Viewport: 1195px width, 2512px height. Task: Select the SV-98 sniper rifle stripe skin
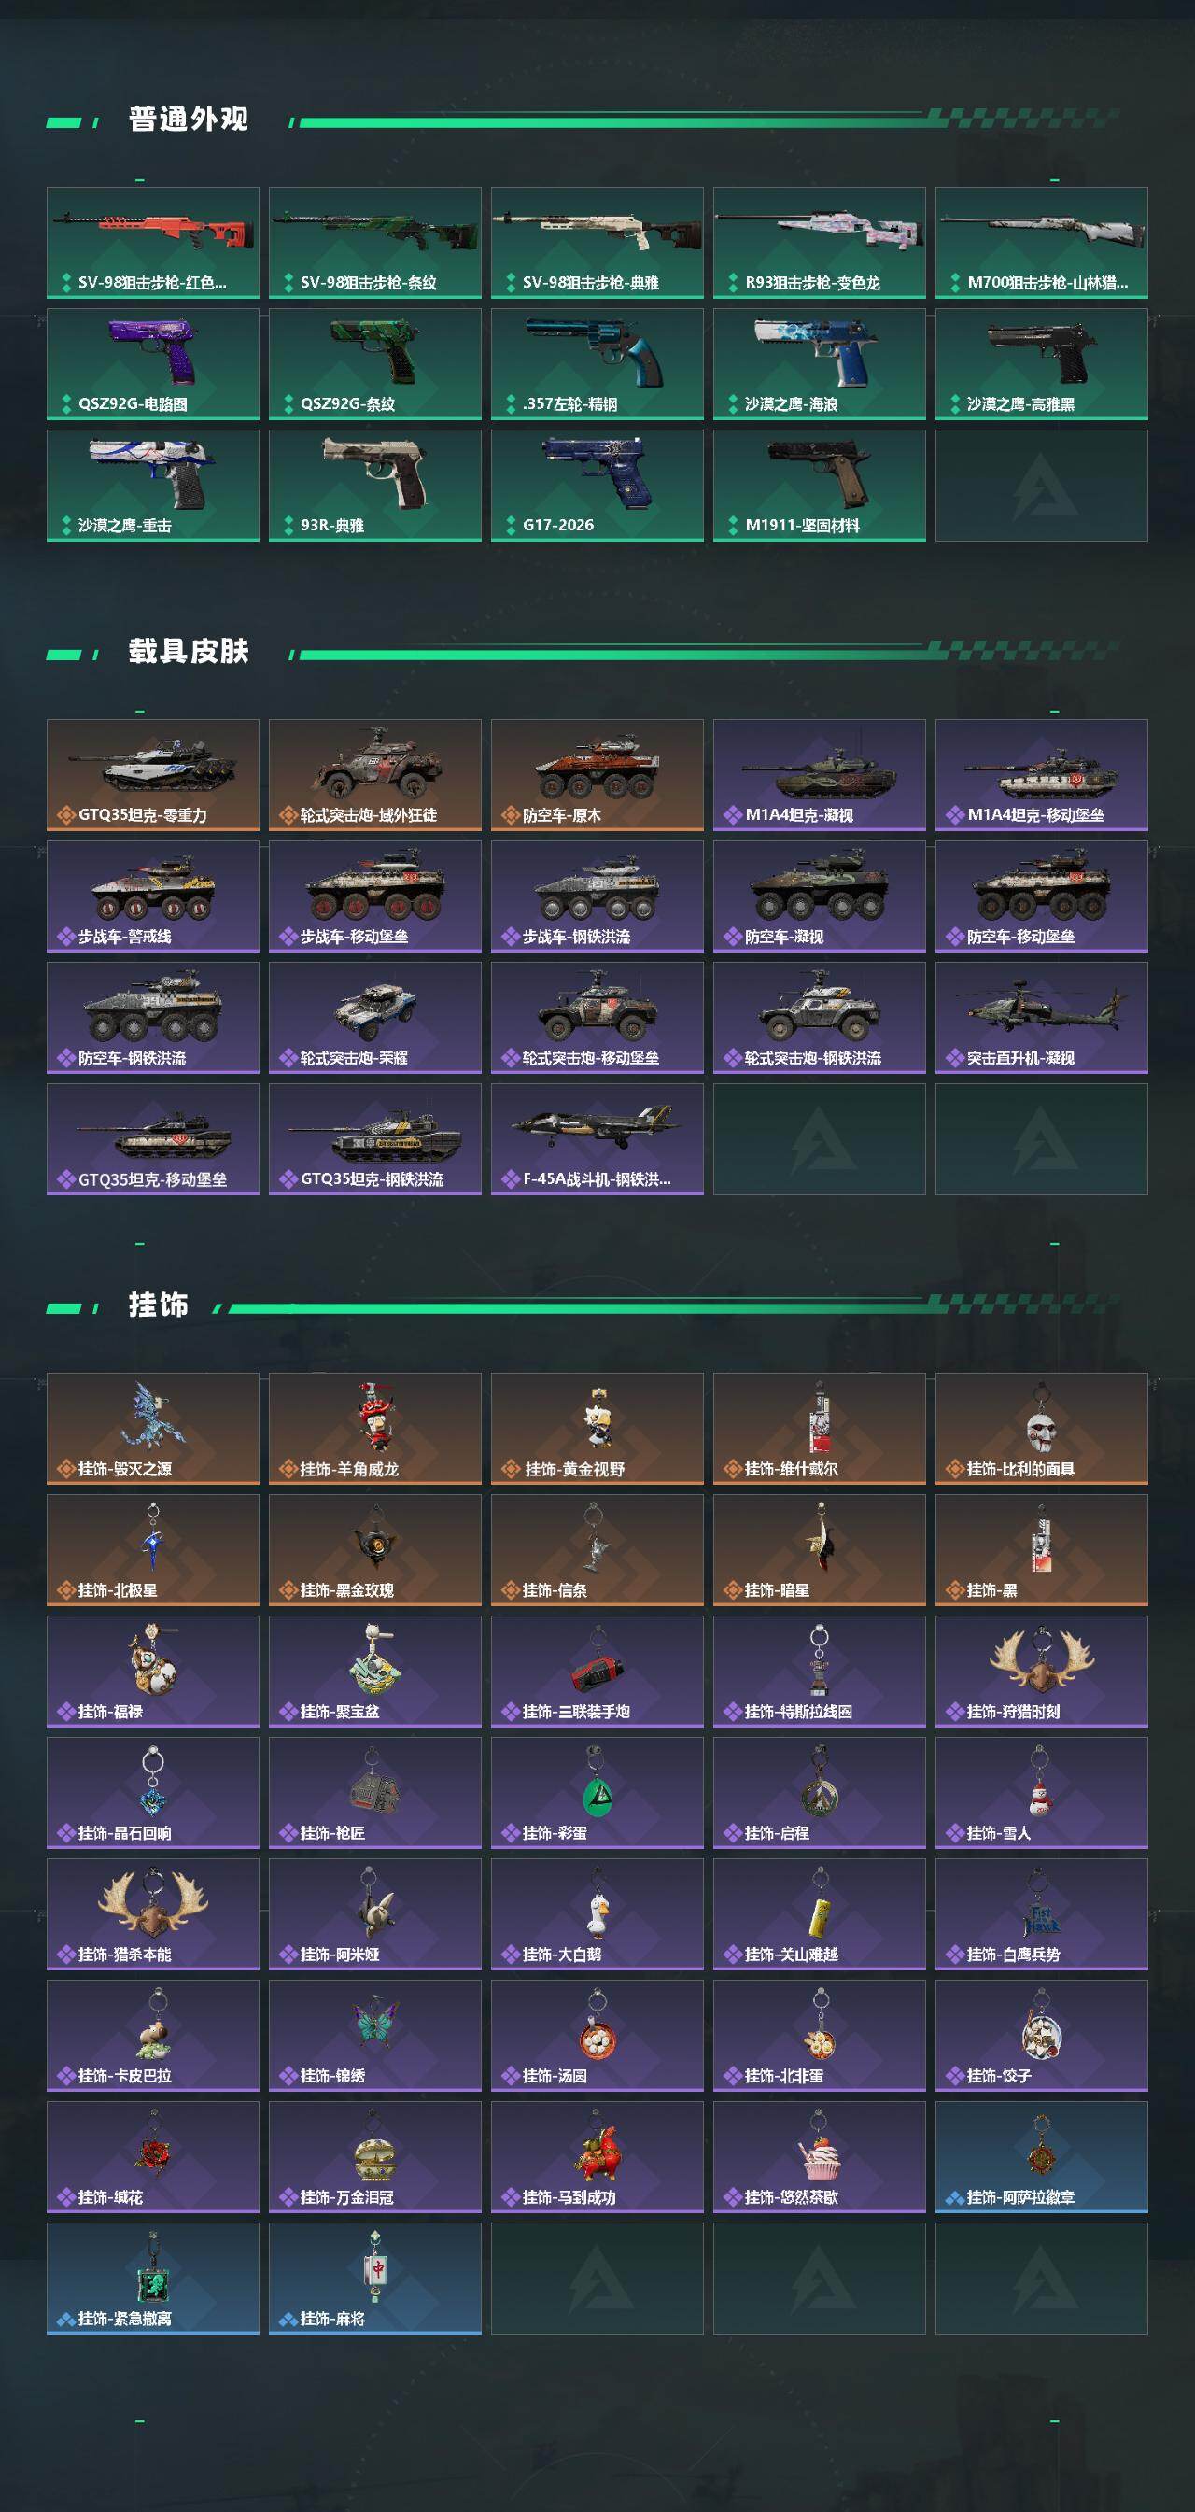pos(375,243)
